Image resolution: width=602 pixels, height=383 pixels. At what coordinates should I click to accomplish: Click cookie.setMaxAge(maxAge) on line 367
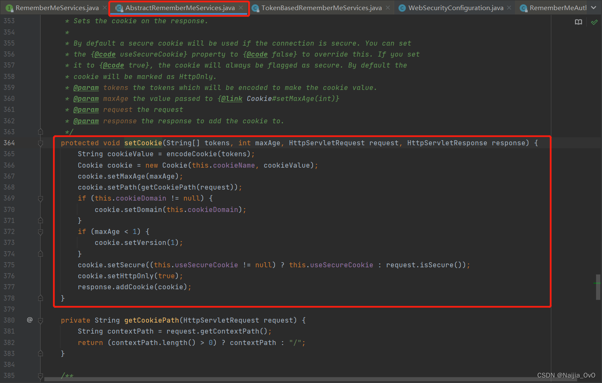(x=128, y=176)
